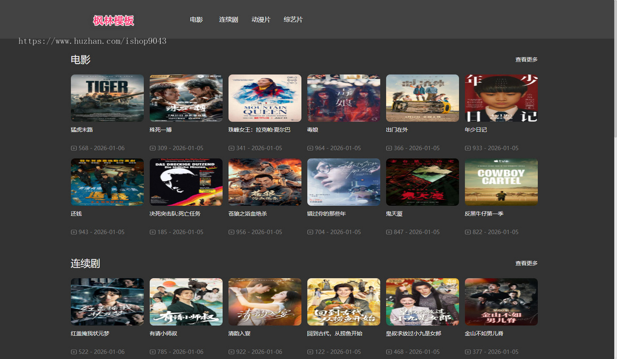
Task: Open the 皇叔求放过 poster thumbnail
Action: point(423,302)
